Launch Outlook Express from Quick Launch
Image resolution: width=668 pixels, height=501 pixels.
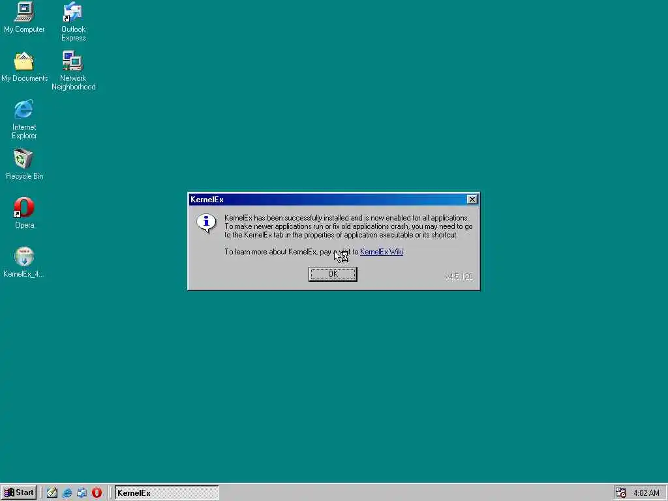coord(82,493)
